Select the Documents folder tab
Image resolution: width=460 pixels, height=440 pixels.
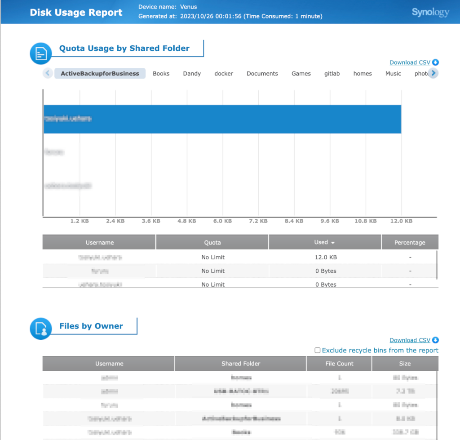[x=262, y=73]
